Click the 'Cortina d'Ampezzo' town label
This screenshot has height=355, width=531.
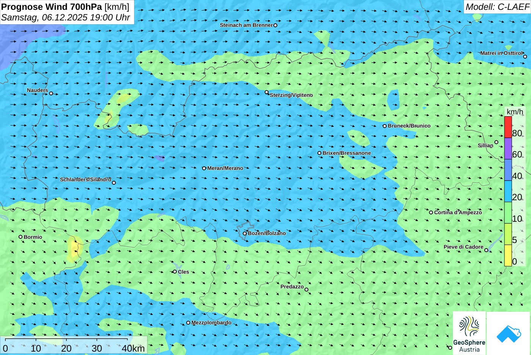(458, 213)
